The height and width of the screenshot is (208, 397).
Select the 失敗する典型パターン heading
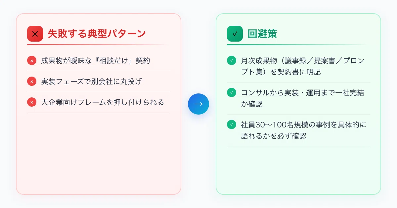click(x=97, y=34)
